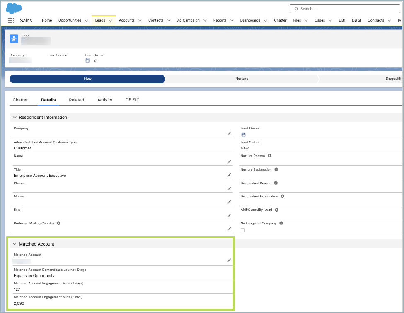This screenshot has height=313, width=404.
Task: Click the info icon beside Disqualified Reason
Action: (276, 183)
